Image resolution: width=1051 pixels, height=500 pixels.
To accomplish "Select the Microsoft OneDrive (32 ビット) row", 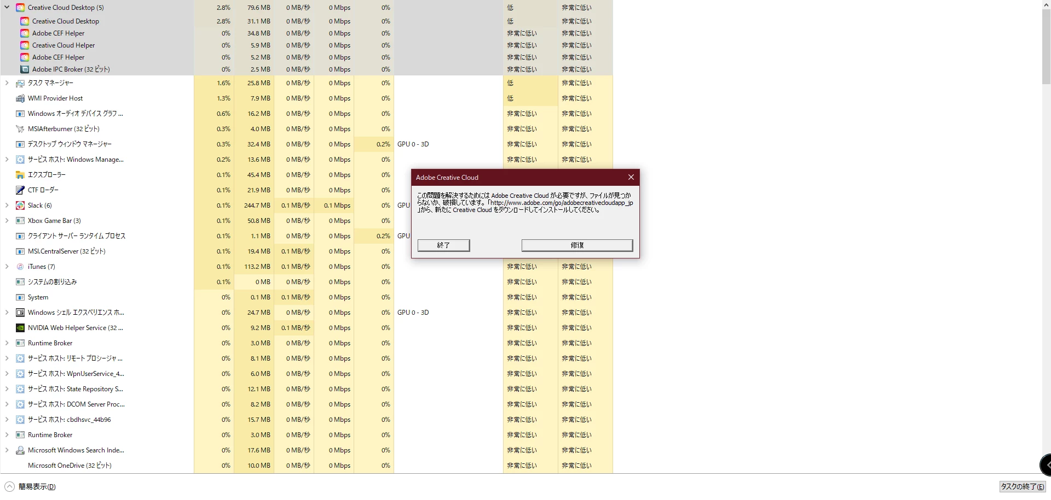I will point(307,466).
